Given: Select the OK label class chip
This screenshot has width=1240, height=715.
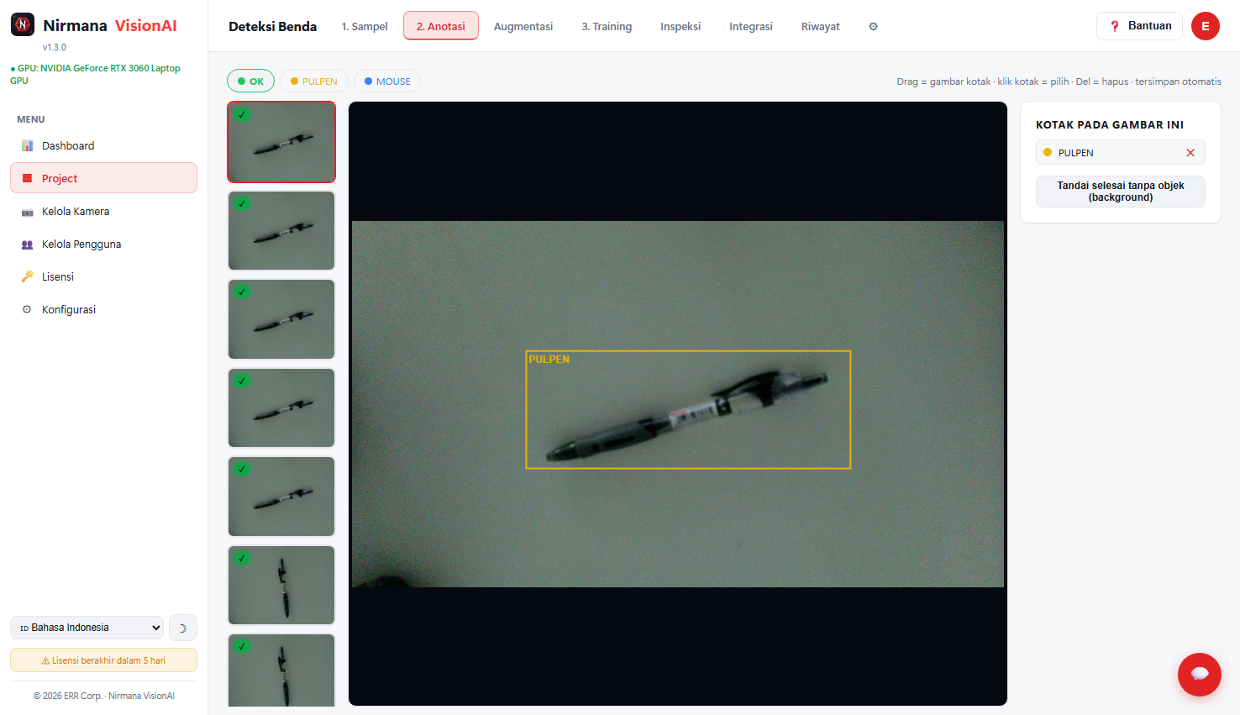Looking at the screenshot, I should tap(250, 81).
